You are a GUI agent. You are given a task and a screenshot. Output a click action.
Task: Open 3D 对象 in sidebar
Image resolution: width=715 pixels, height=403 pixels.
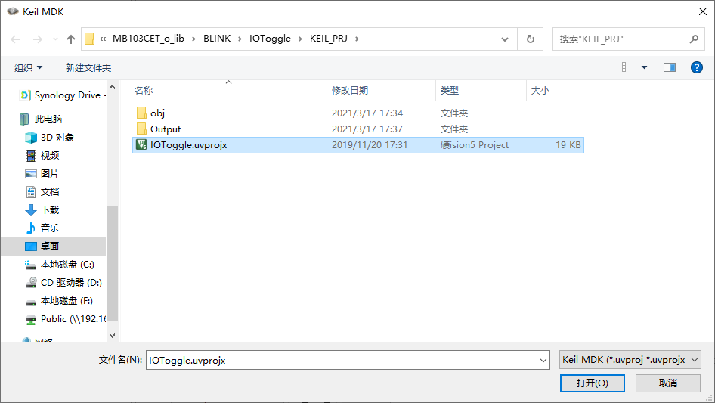[x=50, y=138]
